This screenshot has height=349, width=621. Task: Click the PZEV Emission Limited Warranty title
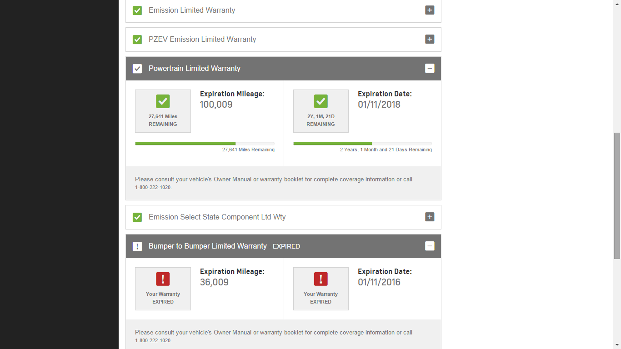[x=202, y=39]
